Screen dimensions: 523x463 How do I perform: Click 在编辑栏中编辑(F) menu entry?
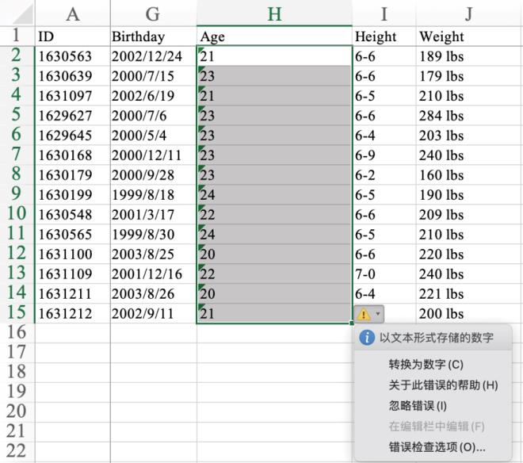(436, 427)
